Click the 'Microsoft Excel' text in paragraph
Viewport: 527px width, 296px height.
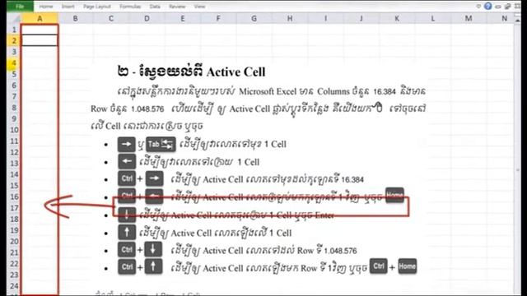click(x=268, y=91)
